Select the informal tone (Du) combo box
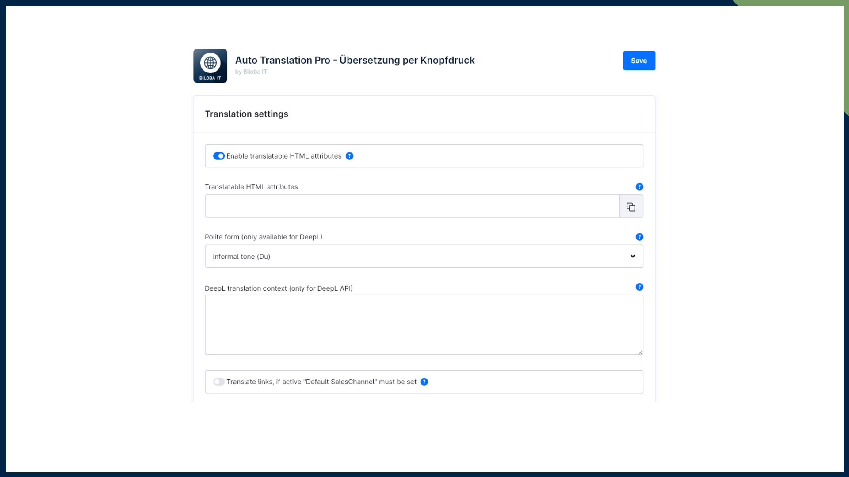The image size is (849, 477). click(x=424, y=256)
